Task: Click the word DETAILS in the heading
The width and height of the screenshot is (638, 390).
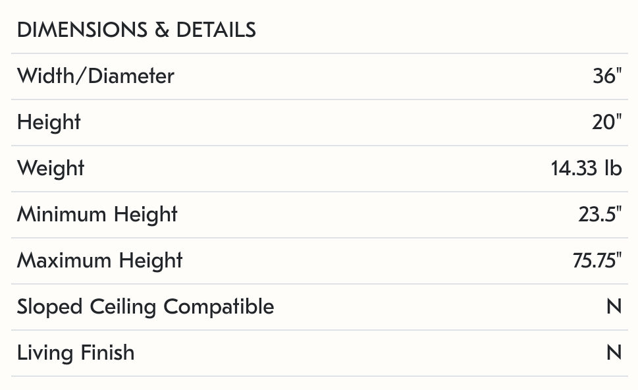Action: [216, 30]
